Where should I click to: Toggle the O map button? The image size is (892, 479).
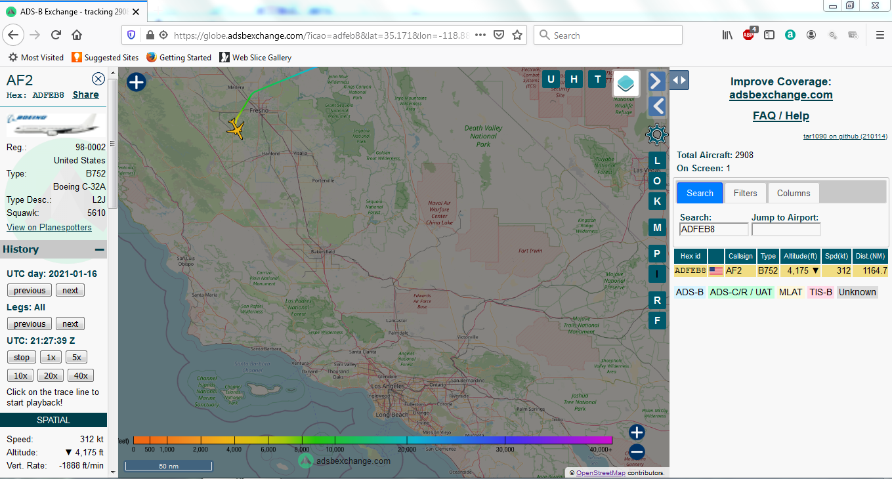657,180
